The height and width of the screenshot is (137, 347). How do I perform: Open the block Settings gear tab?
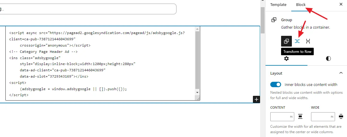coord(286,59)
